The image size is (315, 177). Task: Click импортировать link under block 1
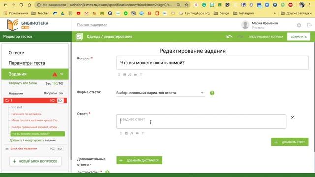[x=34, y=140]
